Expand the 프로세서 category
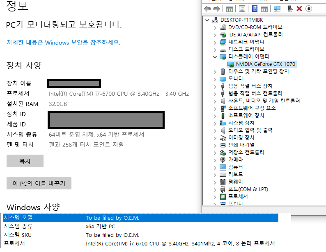This screenshot has width=326, height=252. point(215,196)
